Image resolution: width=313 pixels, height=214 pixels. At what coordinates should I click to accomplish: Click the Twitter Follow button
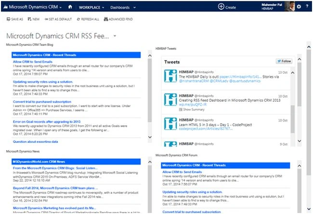coord(284,61)
